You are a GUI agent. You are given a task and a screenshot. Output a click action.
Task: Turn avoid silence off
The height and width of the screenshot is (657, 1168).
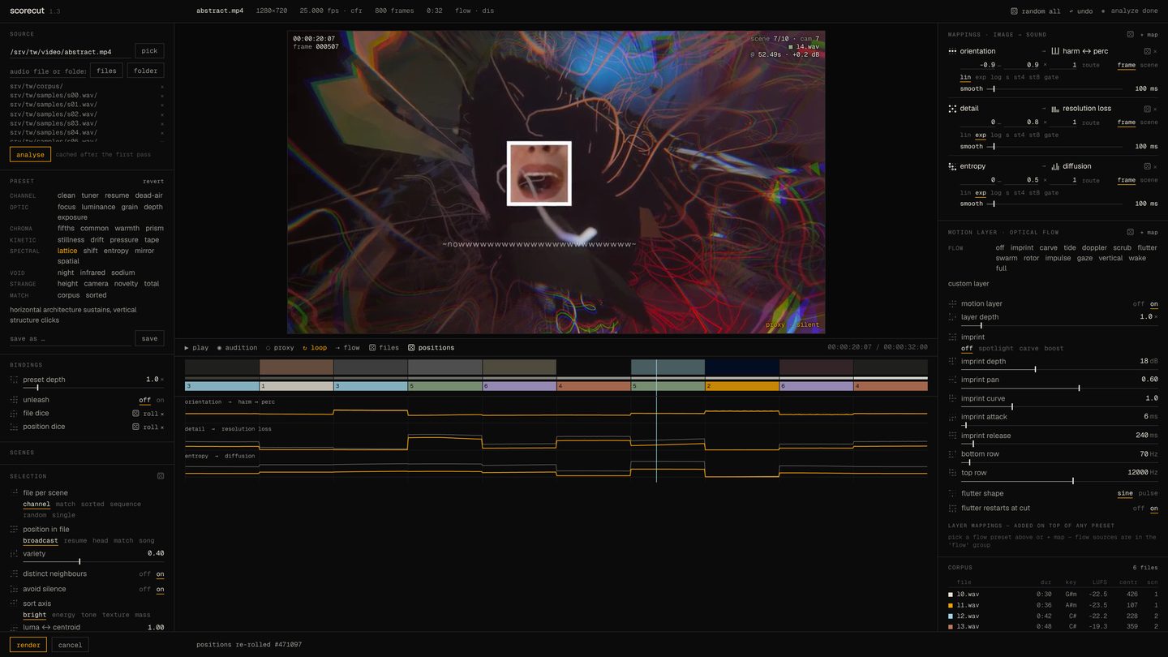pyautogui.click(x=144, y=590)
